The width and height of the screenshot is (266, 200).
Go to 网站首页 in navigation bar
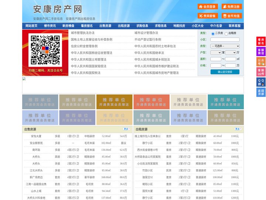[x=31, y=26]
